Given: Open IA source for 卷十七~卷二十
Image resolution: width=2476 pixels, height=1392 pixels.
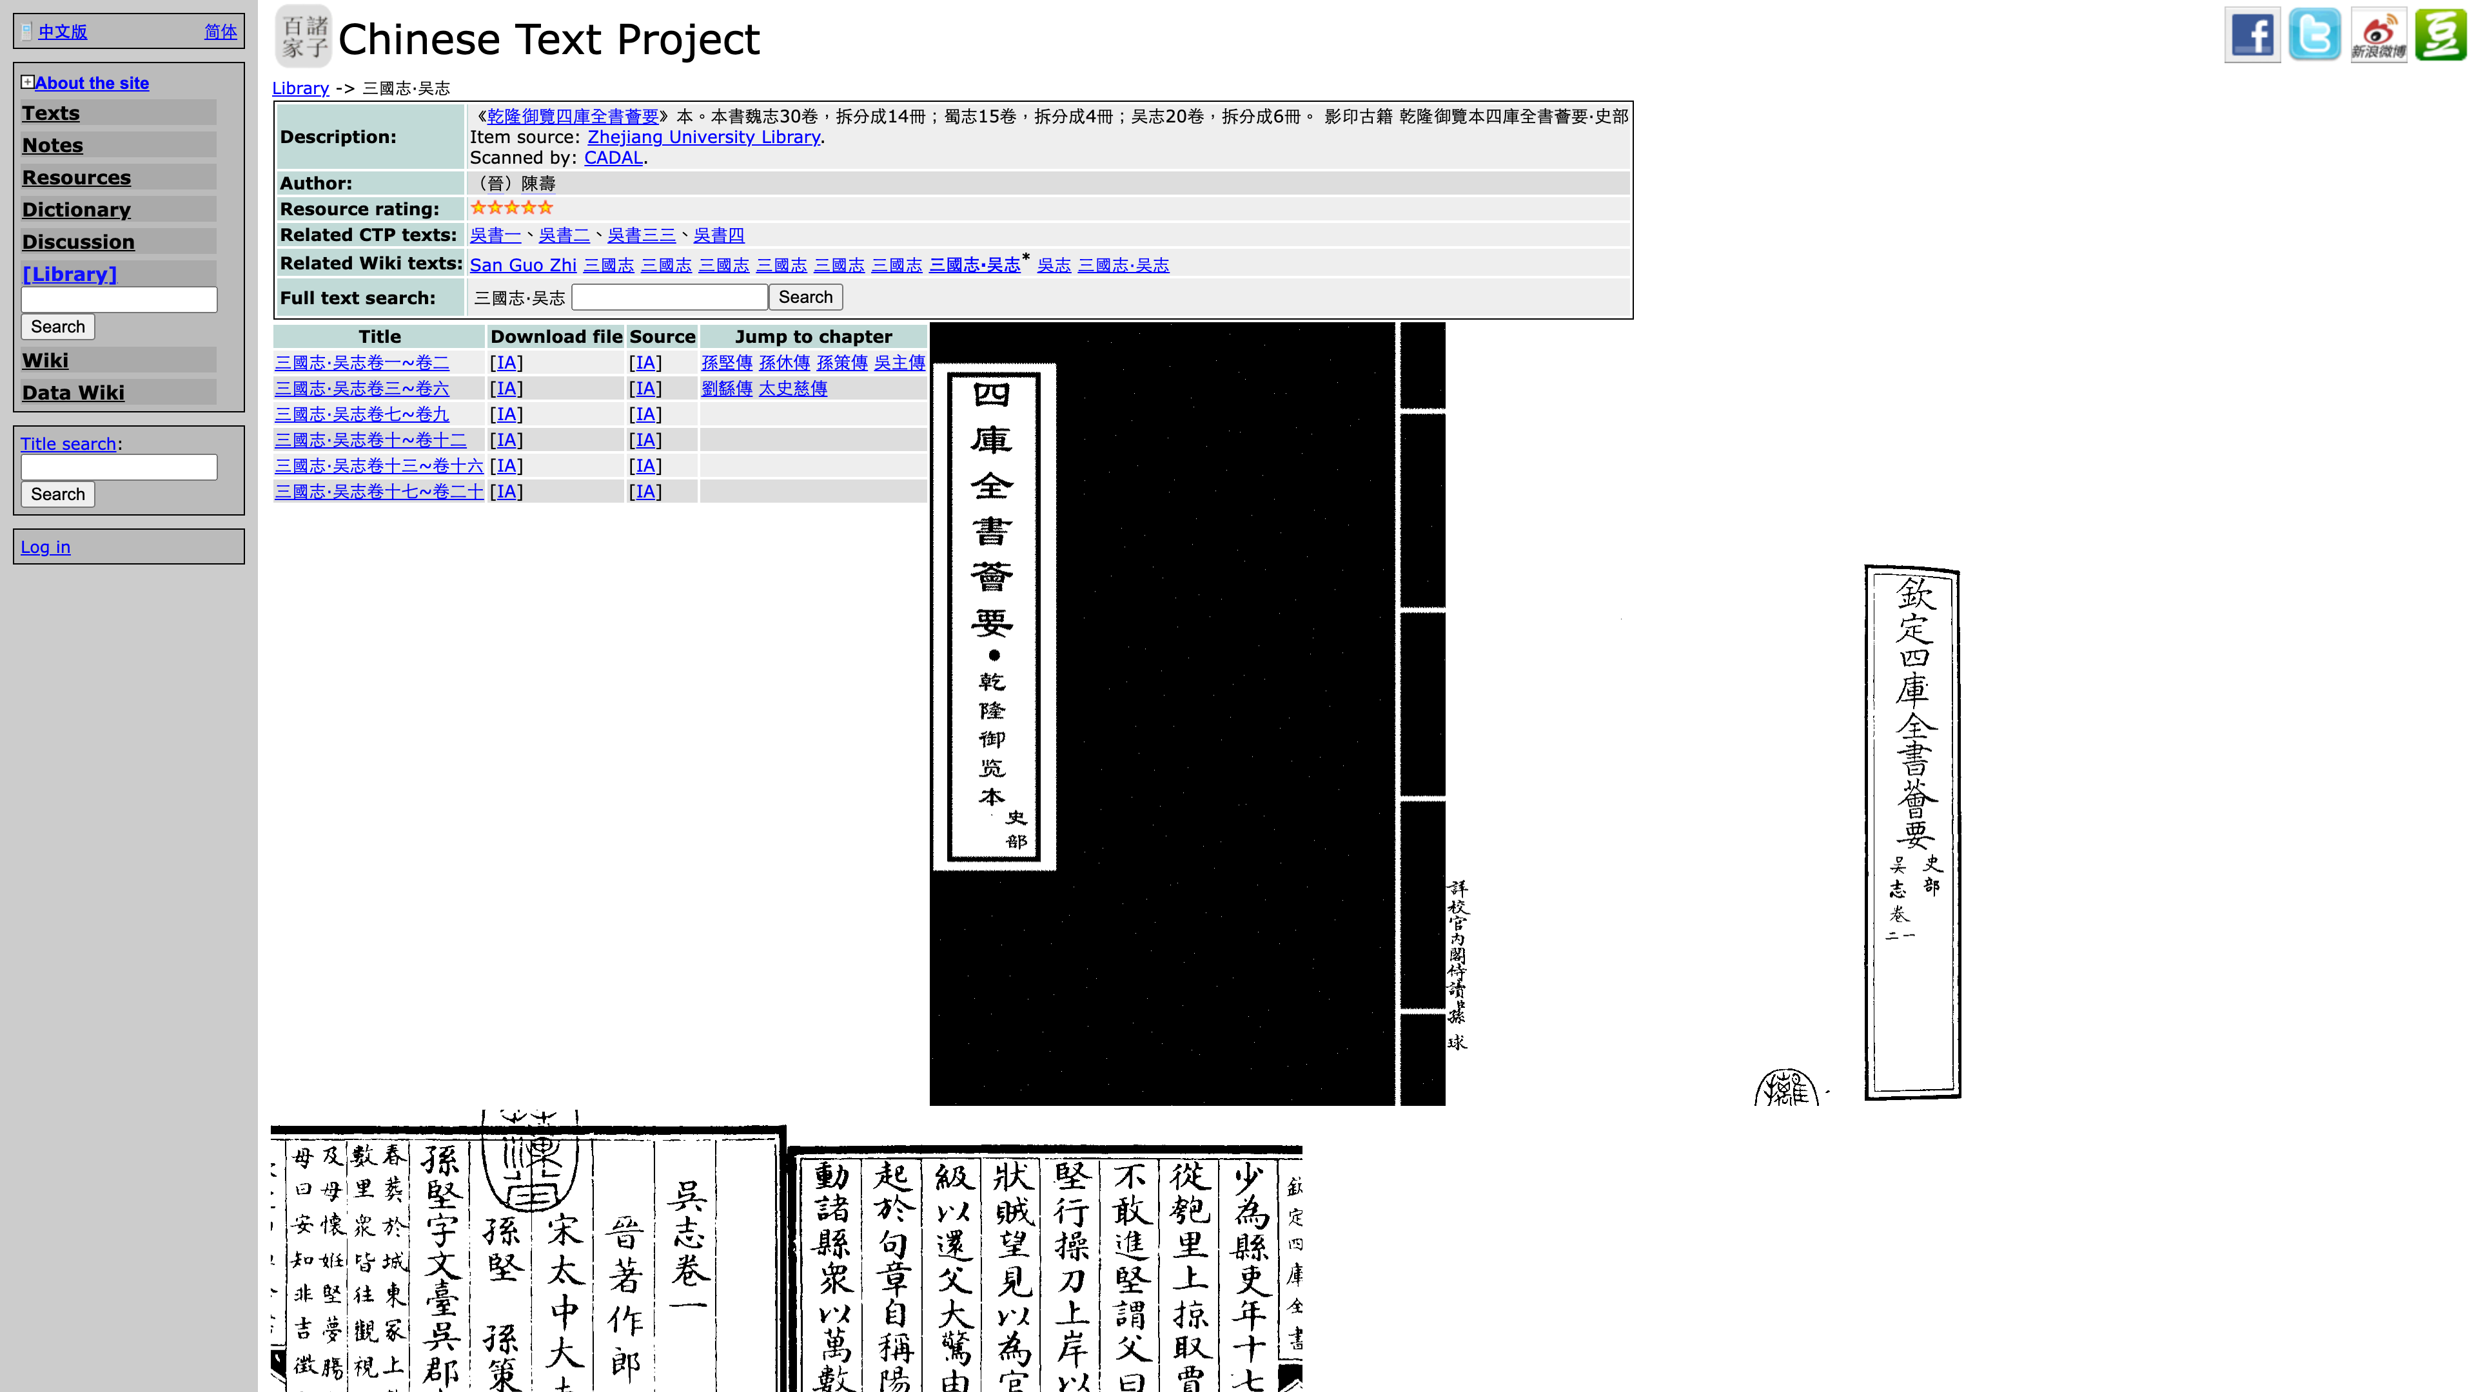Looking at the screenshot, I should [646, 492].
